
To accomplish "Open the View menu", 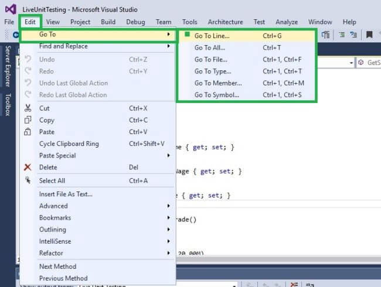I will coord(53,22).
